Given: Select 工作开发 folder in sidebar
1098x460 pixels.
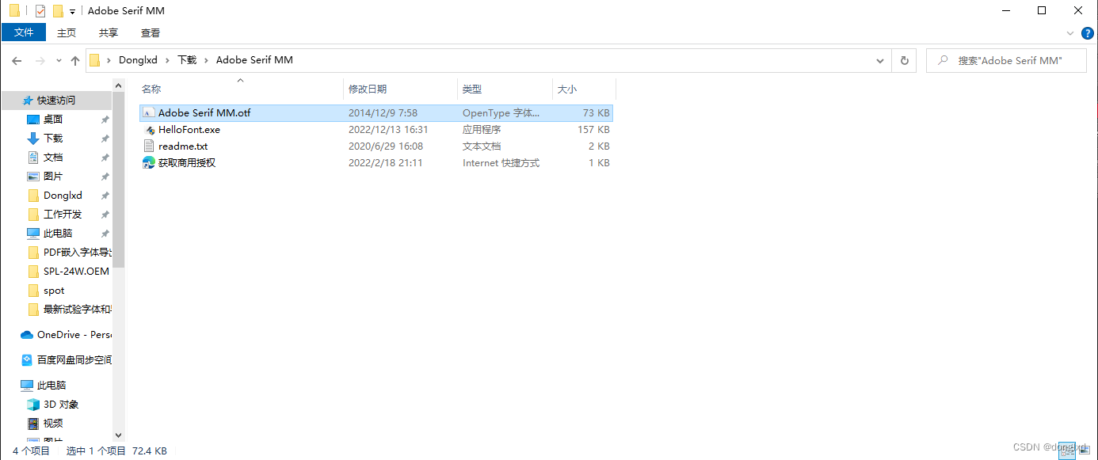Looking at the screenshot, I should click(62, 215).
